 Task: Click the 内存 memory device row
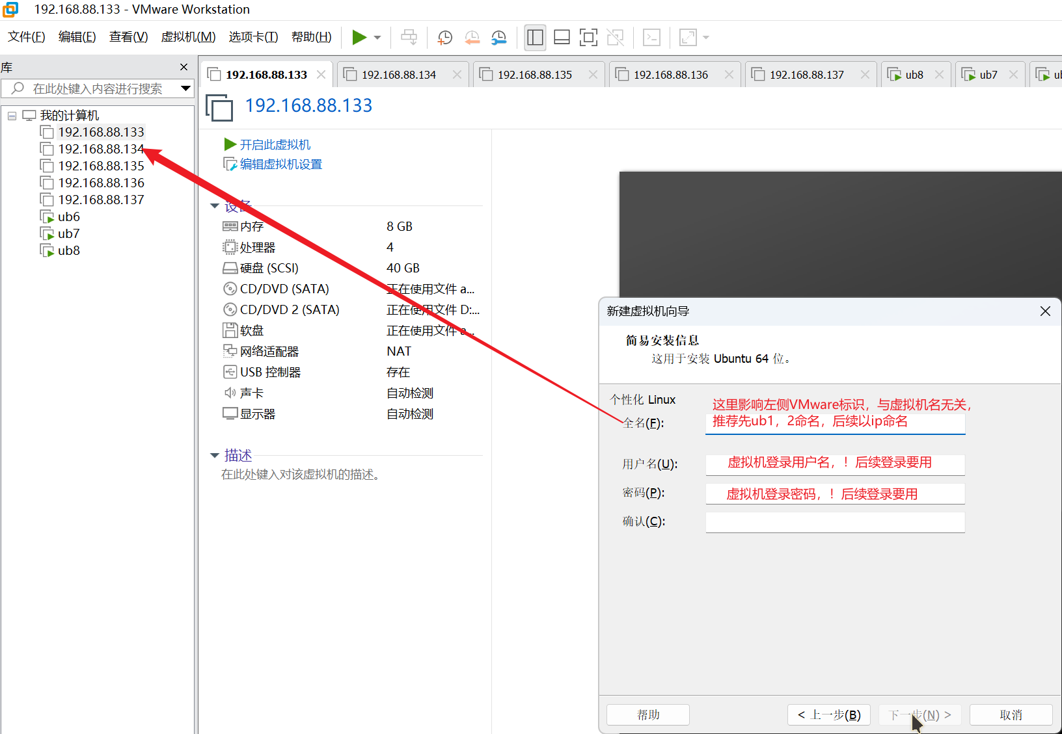(x=351, y=226)
